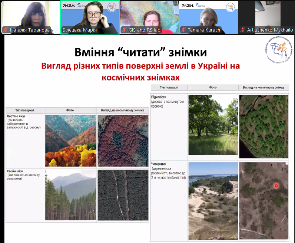Viewport: 295px width, 243px height.
Task: Click the sandy shrubland dunes photo
Action: pyautogui.click(x=213, y=201)
